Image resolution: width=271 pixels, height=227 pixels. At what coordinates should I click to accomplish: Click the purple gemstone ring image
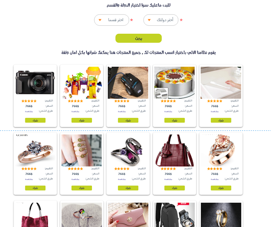(128, 150)
